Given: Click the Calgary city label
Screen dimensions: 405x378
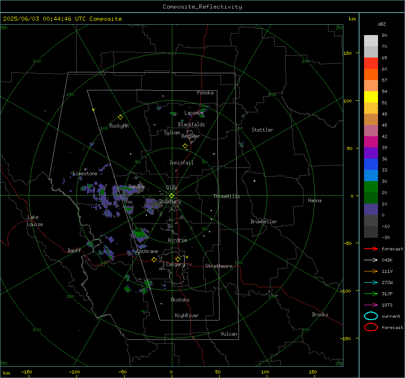Looking at the screenshot, I should click(x=175, y=264).
